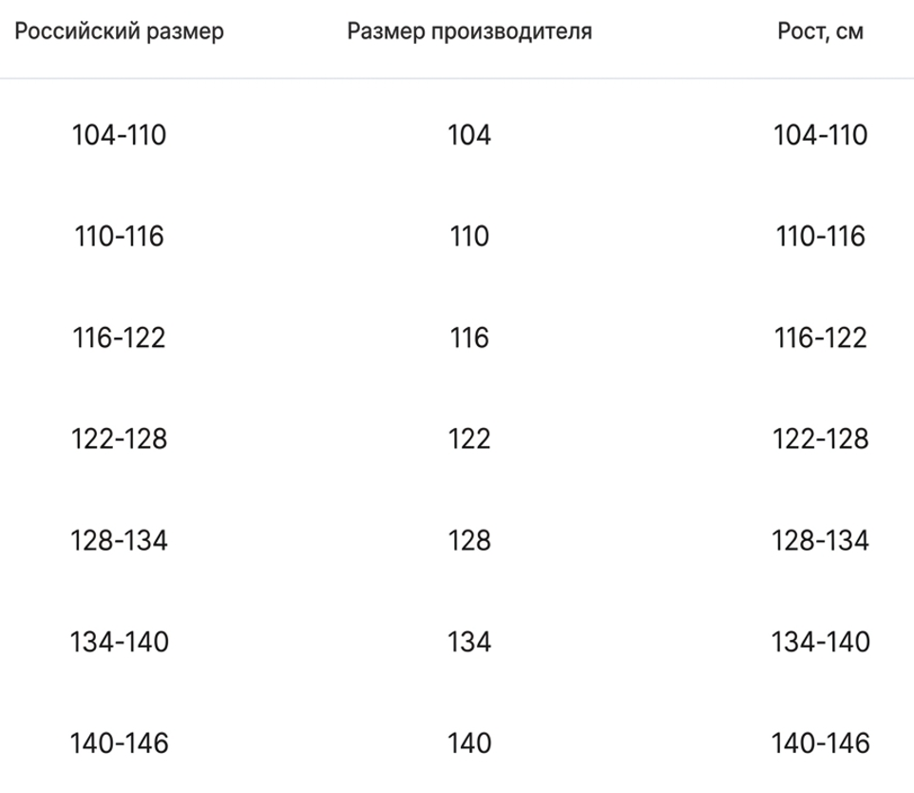The height and width of the screenshot is (793, 914).
Task: Click height value 116-122 in last column
Action: [820, 338]
